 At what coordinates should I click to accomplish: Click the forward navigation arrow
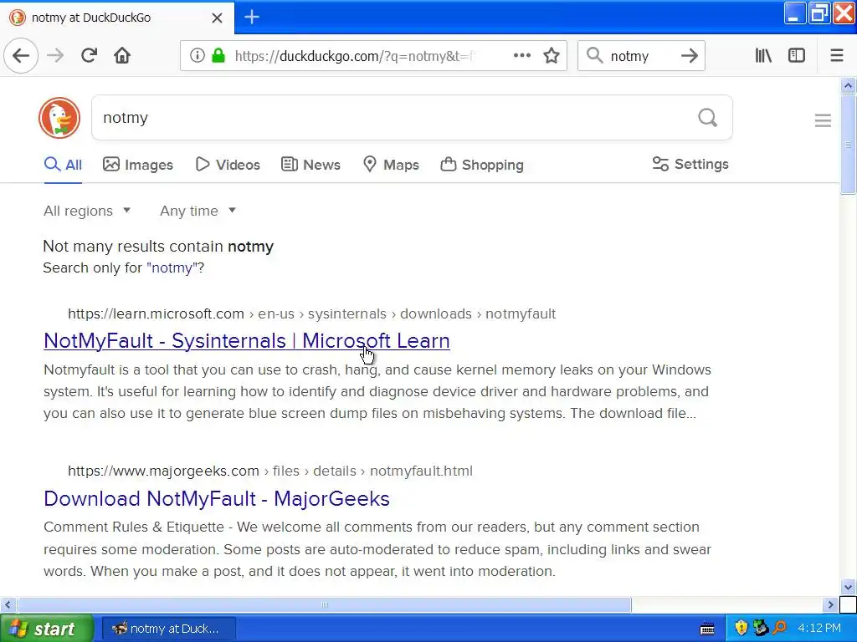pos(55,55)
